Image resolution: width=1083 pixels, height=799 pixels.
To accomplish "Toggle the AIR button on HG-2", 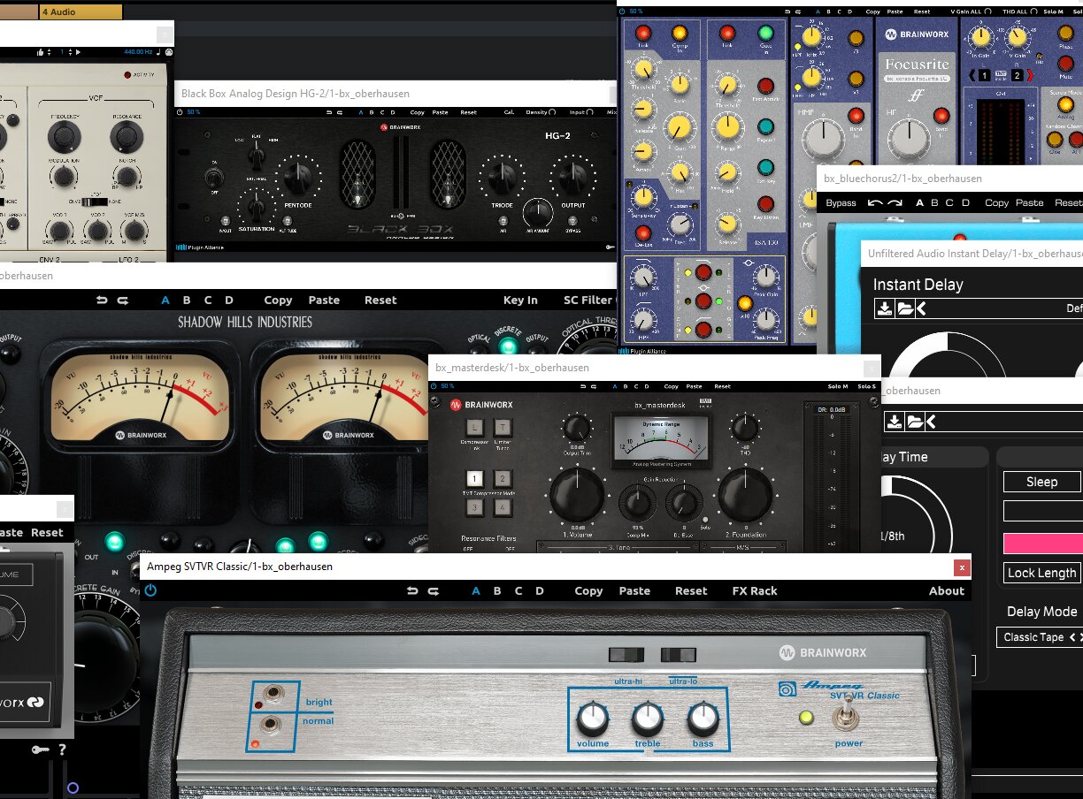I will [503, 219].
